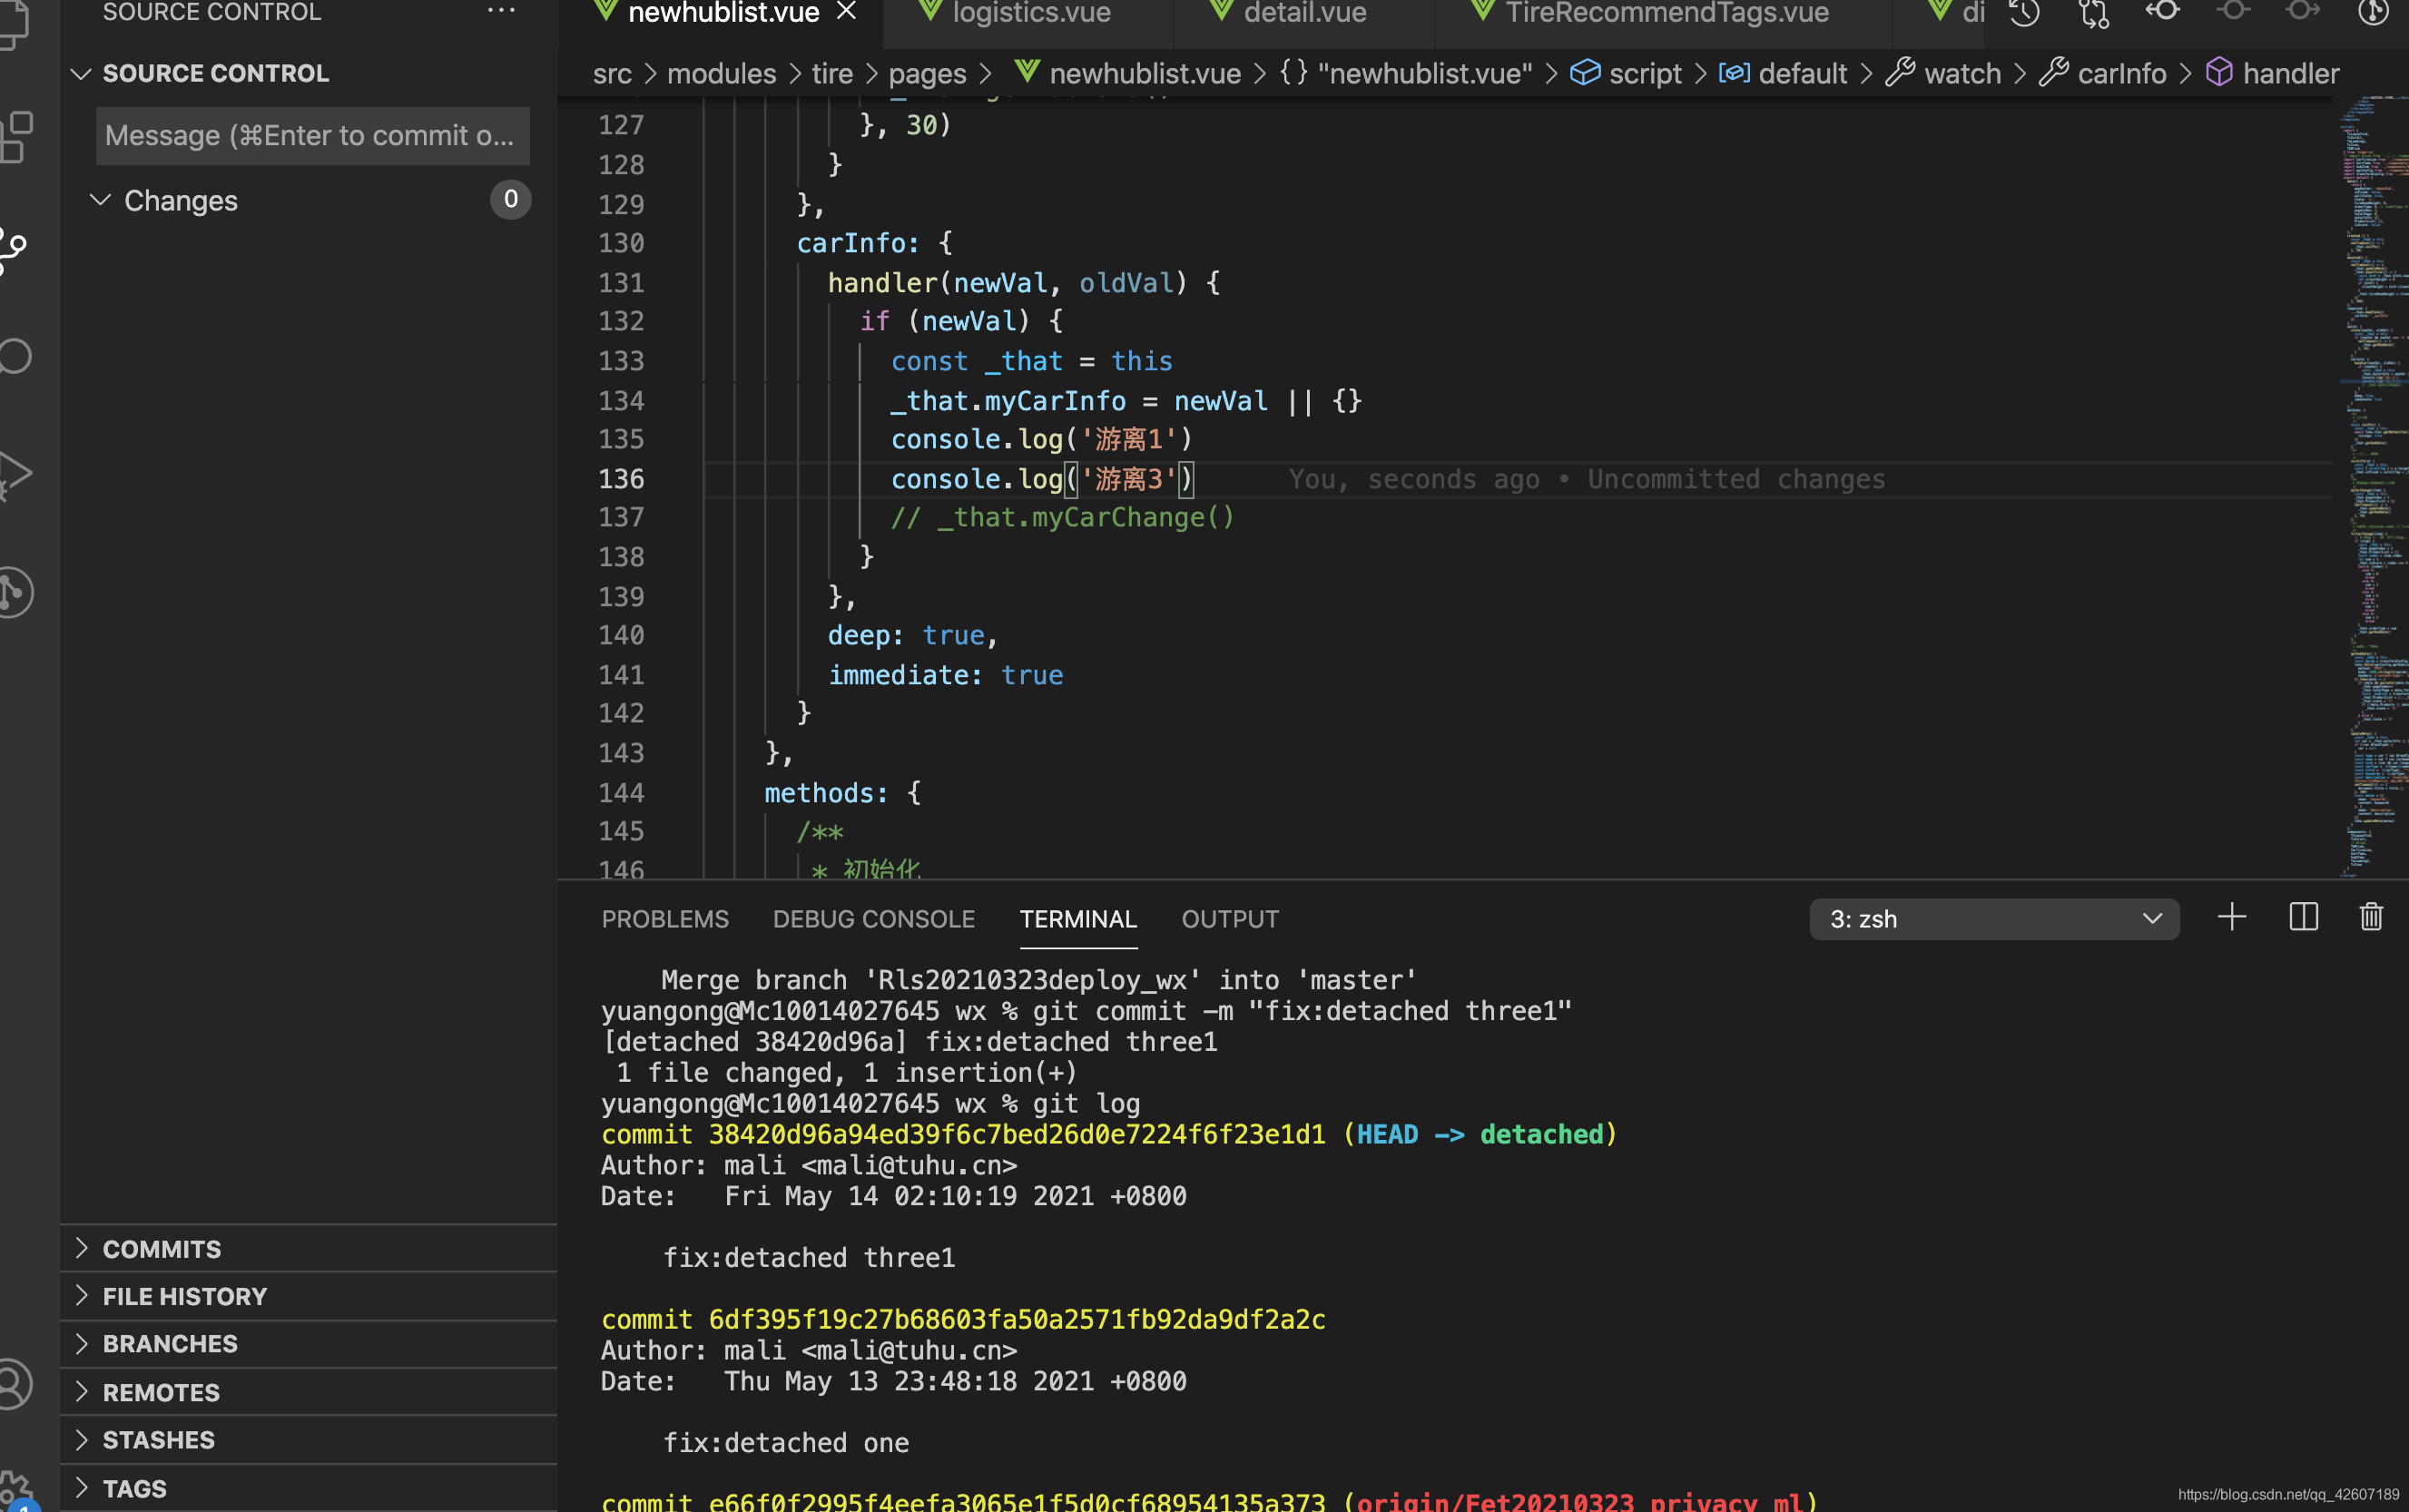Screen dimensions: 2409x1512
Task: Open the 3: zsh terminal dropdown
Action: coord(1993,919)
